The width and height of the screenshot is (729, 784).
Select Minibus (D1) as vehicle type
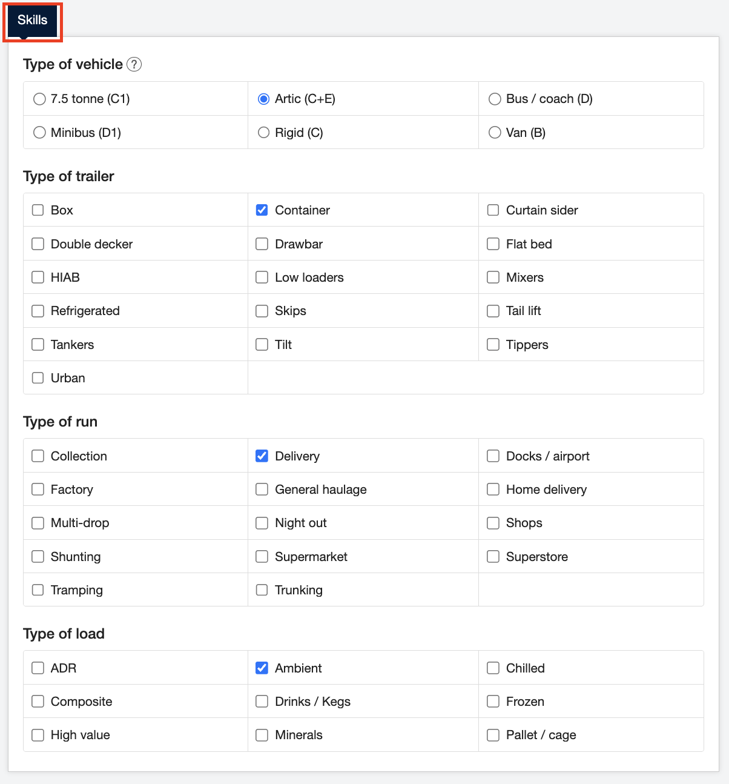point(39,132)
